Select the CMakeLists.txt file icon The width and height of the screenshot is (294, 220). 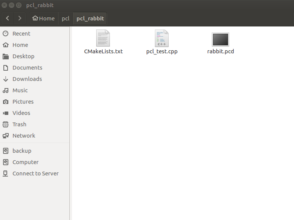coord(103,38)
